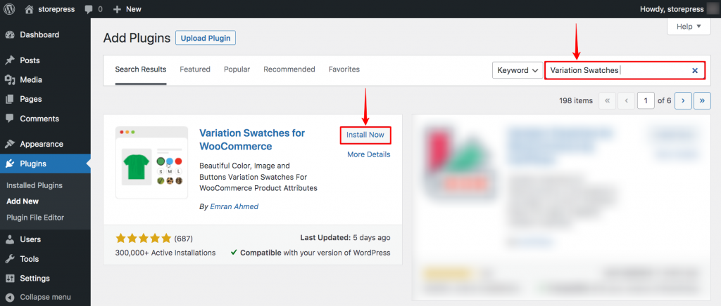
Task: Open the Plugin File Editor submenu
Action: point(35,218)
